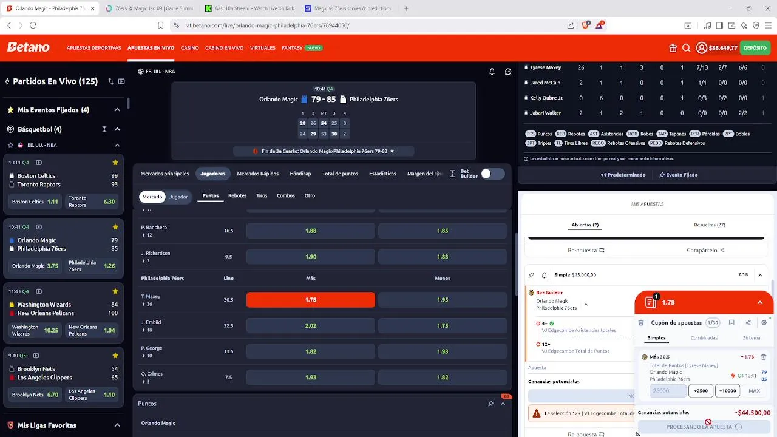Click the stream icon on Celtics match card
The image size is (777, 437).
click(x=39, y=163)
